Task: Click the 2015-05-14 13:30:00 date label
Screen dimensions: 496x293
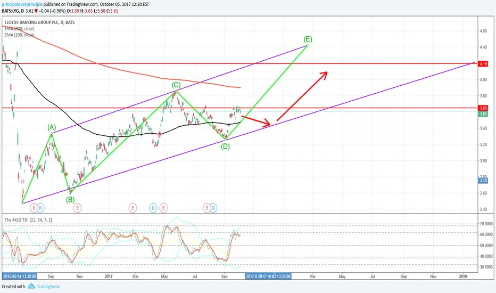Action: tap(19, 276)
